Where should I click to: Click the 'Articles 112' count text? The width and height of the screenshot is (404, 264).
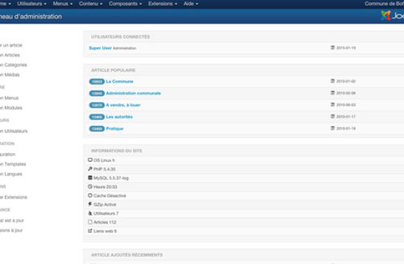(105, 222)
